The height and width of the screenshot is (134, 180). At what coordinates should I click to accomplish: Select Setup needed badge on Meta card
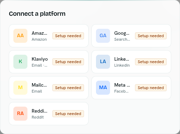151,88
